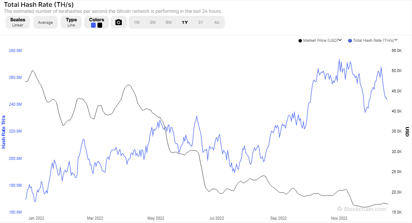Click the Nov 2022 axis label

click(339, 218)
